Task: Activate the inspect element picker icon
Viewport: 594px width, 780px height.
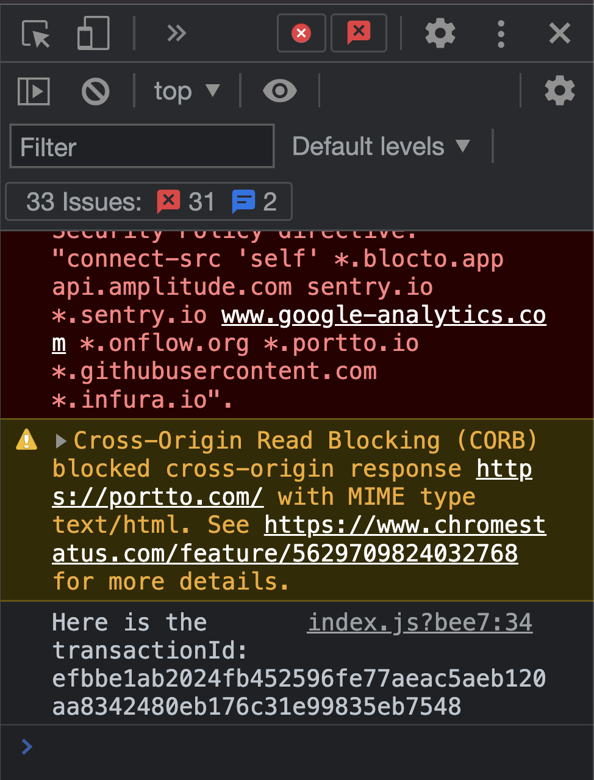Action: [x=36, y=34]
